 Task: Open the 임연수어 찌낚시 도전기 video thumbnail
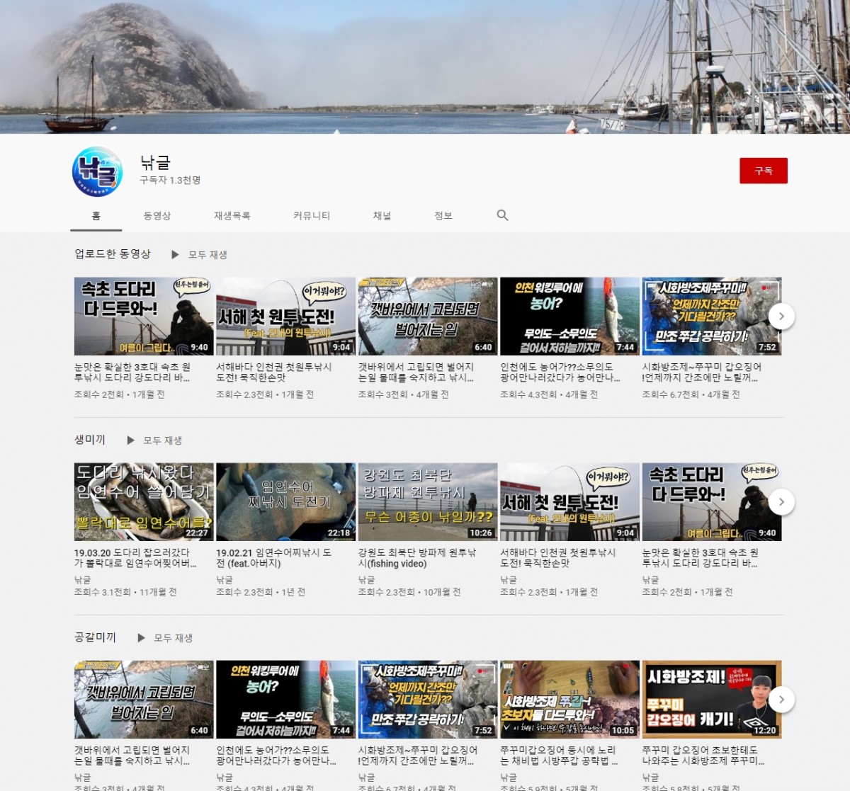(x=285, y=501)
